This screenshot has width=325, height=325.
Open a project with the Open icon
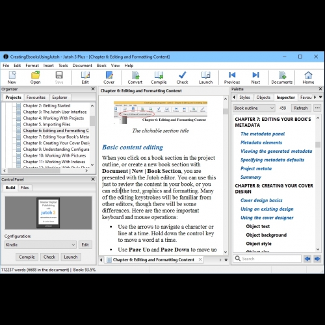35,77
